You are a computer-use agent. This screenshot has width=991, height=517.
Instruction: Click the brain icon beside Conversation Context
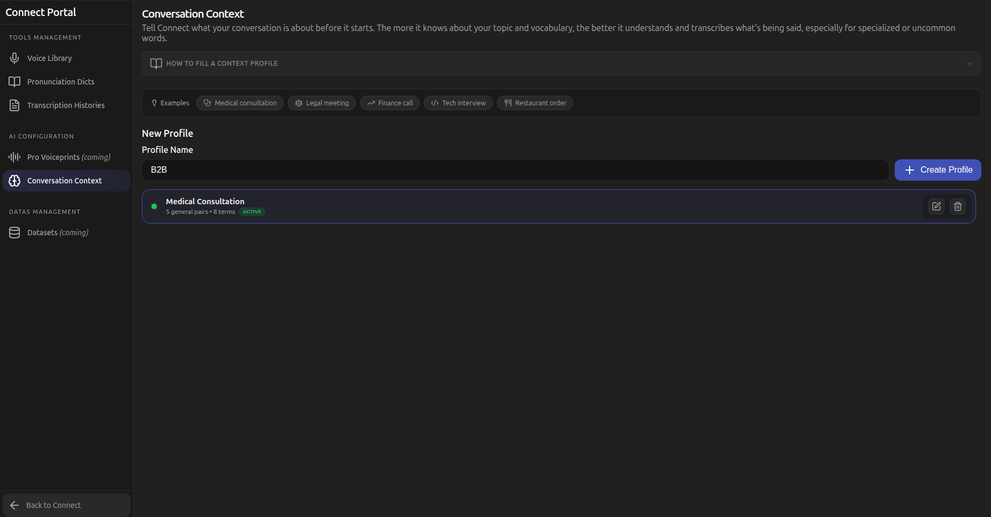click(14, 181)
